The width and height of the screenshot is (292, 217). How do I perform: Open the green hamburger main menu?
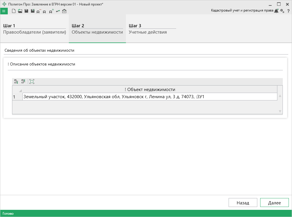pos(4,11)
